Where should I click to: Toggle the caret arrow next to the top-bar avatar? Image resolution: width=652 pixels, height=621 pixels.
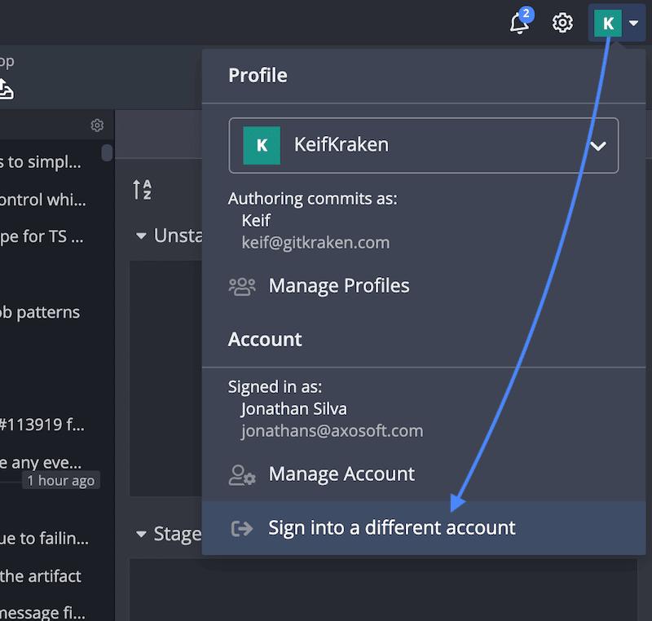(633, 24)
